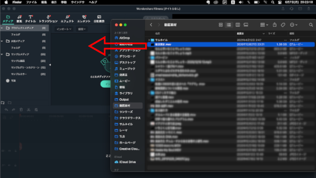316x178 pixels.
Task: Go forward in the Finder window
Action: [159, 25]
